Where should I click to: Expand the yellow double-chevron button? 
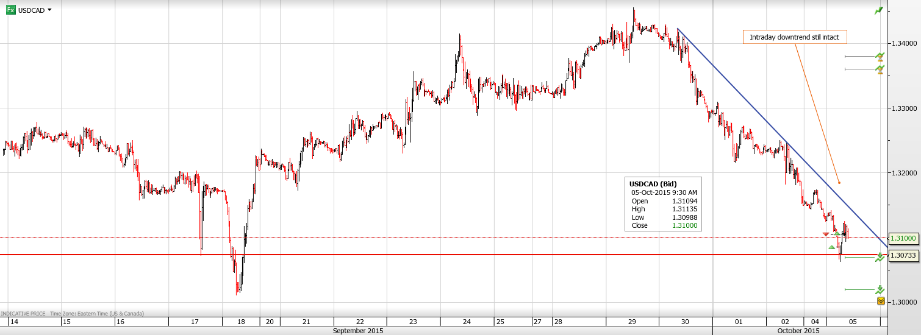pyautogui.click(x=881, y=301)
